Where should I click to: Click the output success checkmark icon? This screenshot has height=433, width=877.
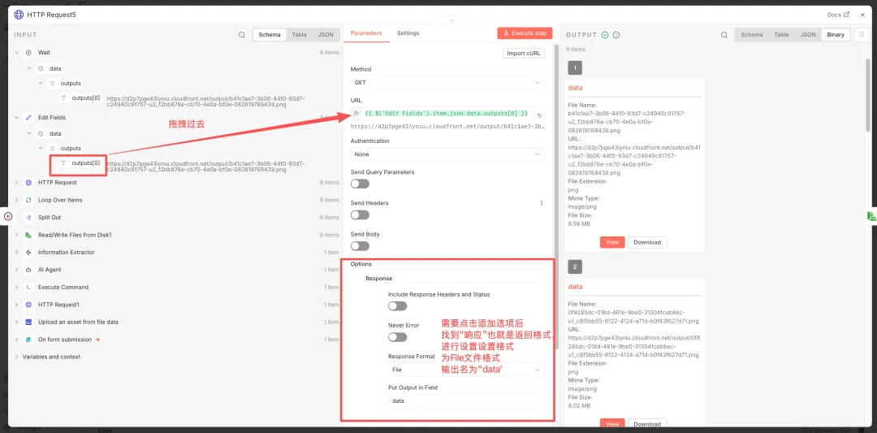[605, 35]
